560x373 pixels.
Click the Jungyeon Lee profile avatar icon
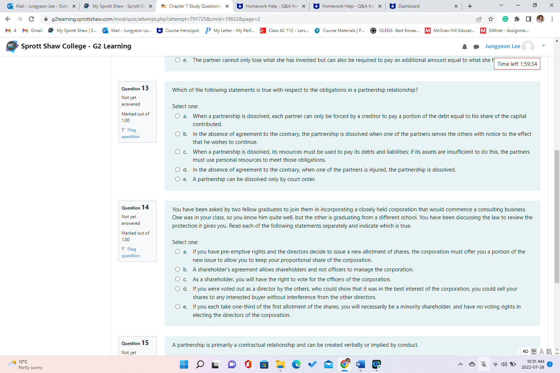[529, 46]
